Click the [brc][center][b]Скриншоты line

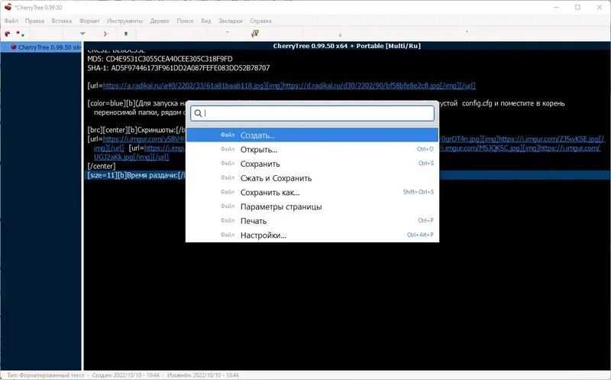[x=137, y=130]
